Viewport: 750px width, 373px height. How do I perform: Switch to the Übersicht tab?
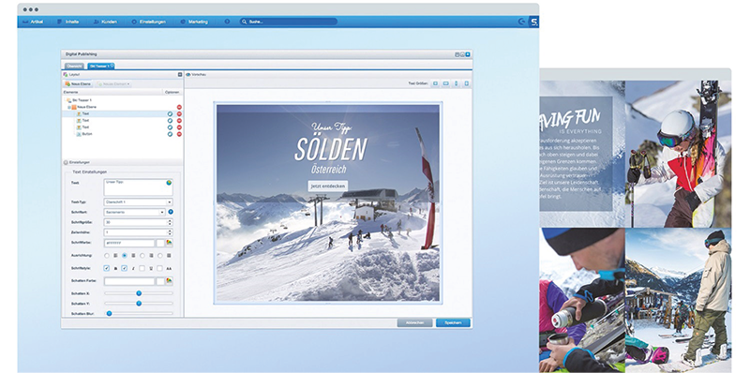pos(75,66)
